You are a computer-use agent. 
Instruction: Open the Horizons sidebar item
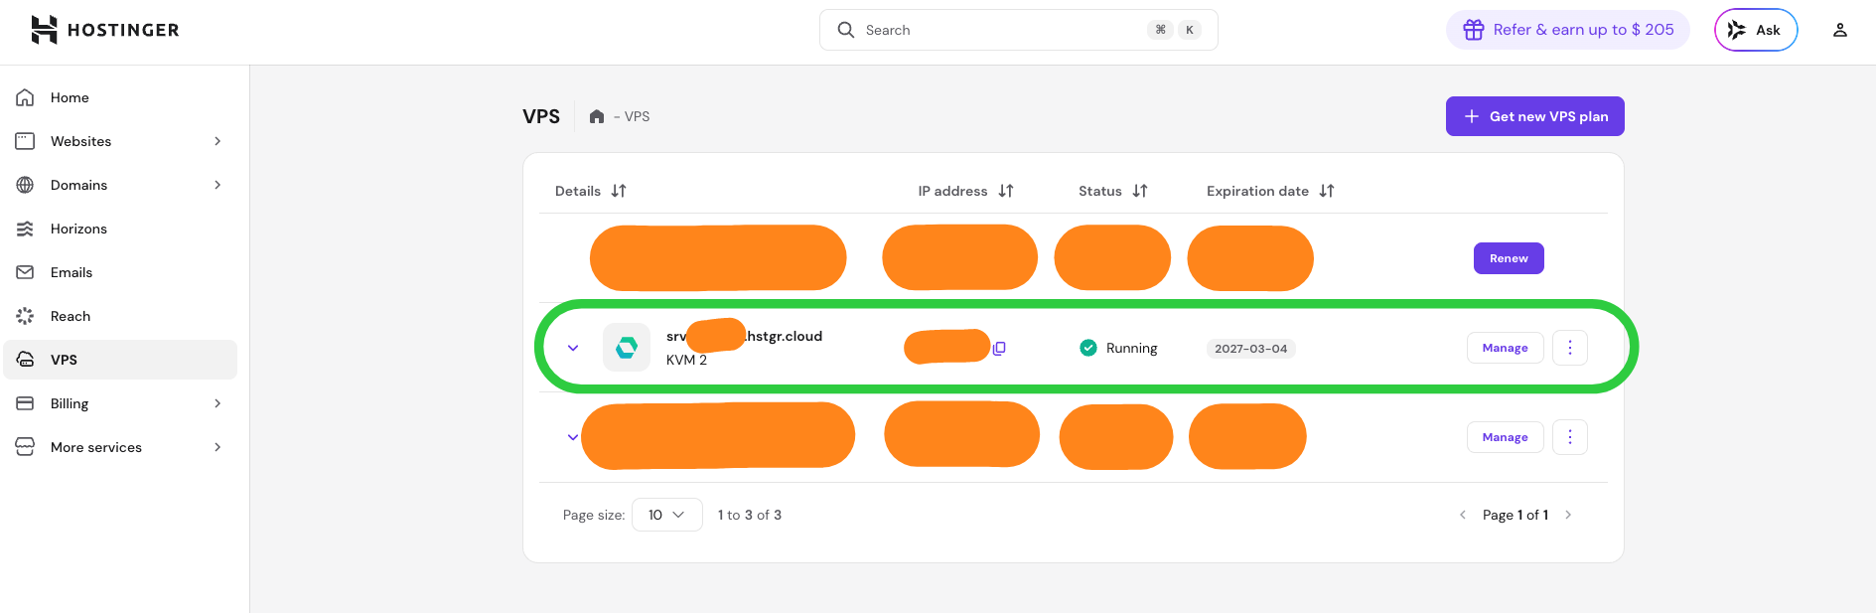tap(120, 229)
